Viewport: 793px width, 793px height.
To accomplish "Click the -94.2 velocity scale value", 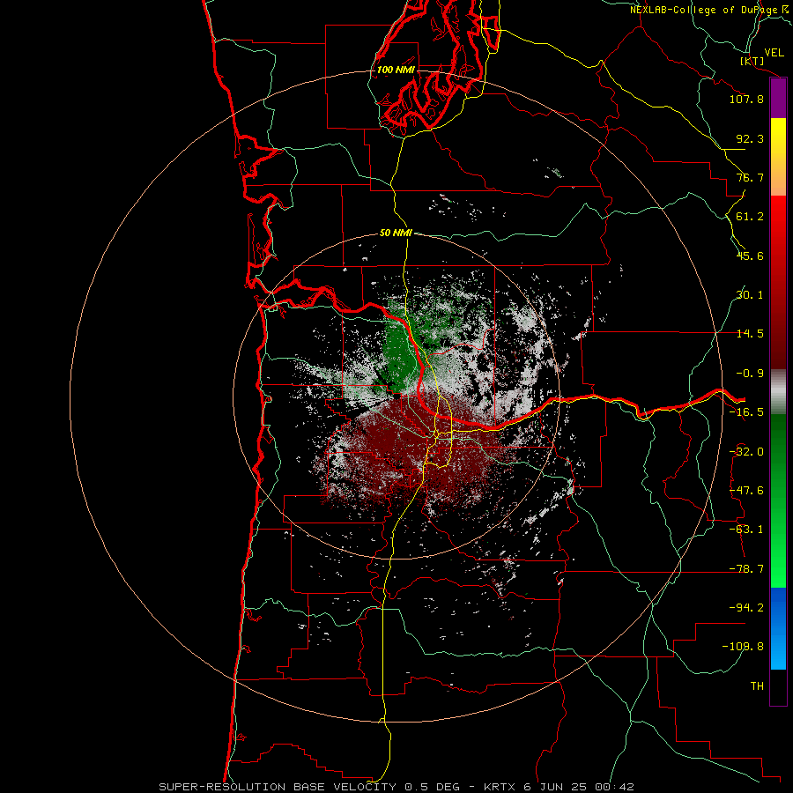I will click(x=746, y=607).
